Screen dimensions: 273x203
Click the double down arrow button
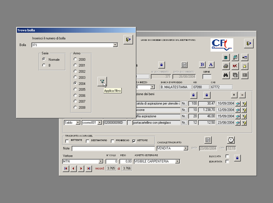pyautogui.click(x=234, y=95)
